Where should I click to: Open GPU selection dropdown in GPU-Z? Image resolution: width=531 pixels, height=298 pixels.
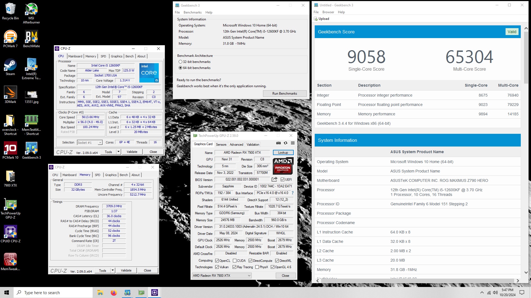tap(222, 276)
